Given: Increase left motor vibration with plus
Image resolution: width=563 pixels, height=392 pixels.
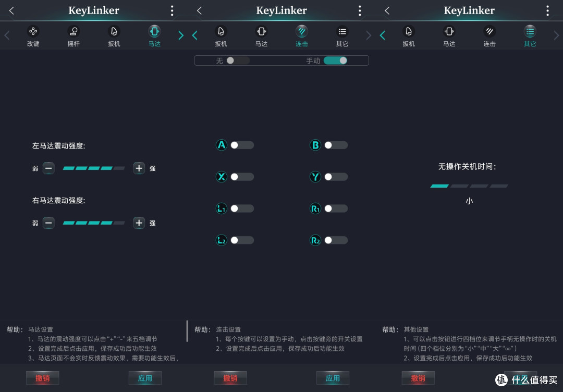Looking at the screenshot, I should (139, 168).
